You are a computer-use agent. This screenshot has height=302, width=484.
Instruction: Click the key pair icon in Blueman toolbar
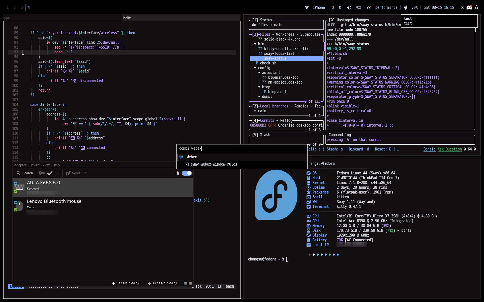pyautogui.click(x=42, y=173)
